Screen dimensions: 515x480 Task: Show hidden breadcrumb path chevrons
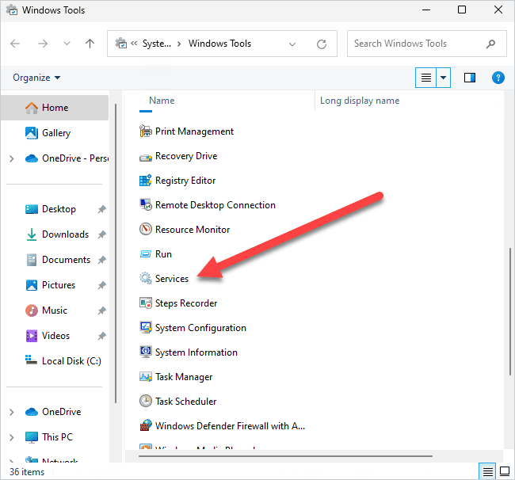134,44
